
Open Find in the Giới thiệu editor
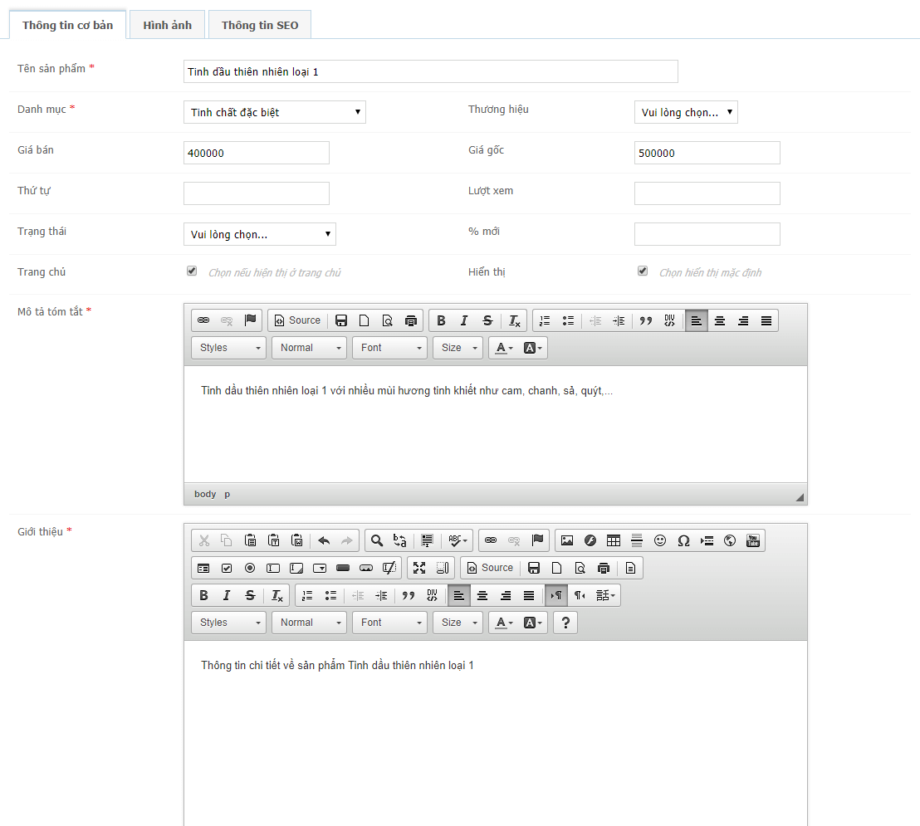pyautogui.click(x=377, y=540)
